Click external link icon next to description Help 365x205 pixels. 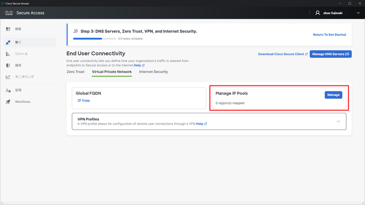(143, 65)
